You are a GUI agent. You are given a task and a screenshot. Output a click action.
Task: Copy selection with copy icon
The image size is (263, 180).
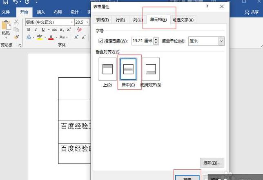tap(16, 29)
